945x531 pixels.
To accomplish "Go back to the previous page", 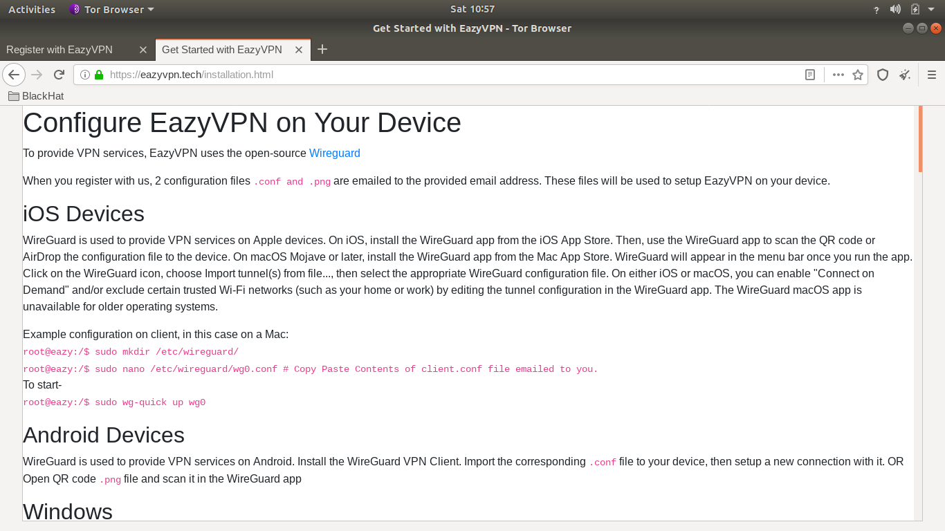I will [x=14, y=75].
